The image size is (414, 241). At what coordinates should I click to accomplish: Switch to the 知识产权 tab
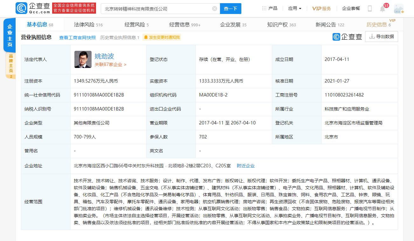point(281,25)
